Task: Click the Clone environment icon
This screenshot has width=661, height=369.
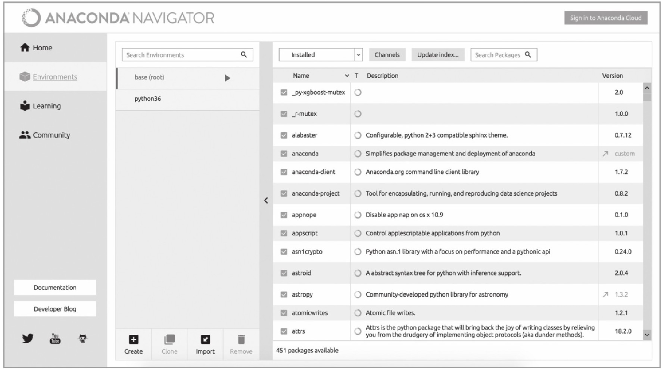Action: (x=169, y=340)
